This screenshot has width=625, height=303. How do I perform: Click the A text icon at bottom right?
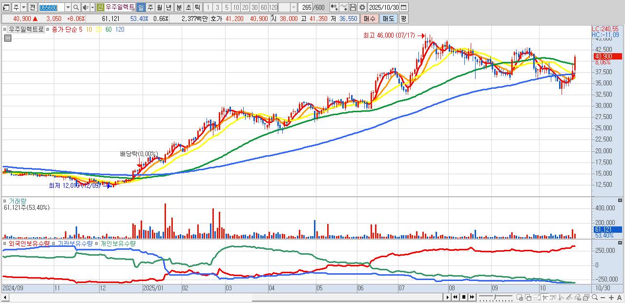[x=619, y=298]
